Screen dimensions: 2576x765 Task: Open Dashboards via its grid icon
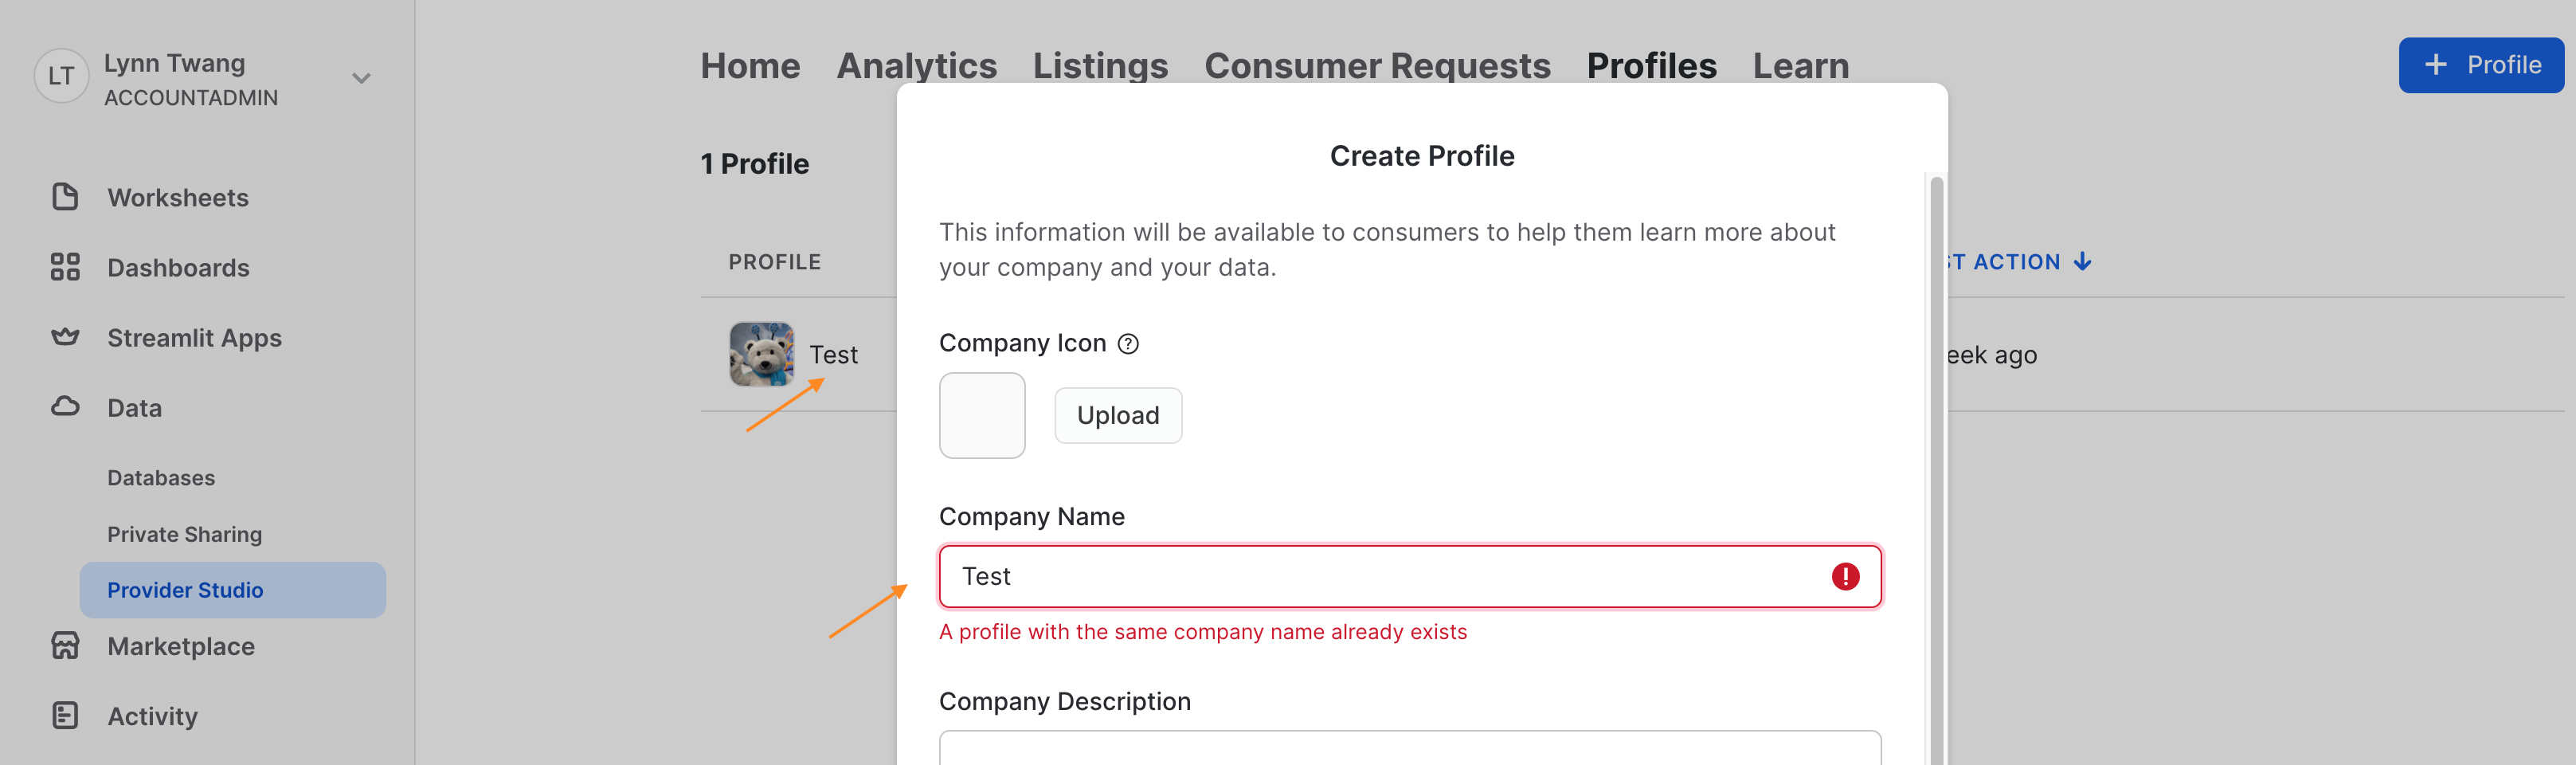66,267
